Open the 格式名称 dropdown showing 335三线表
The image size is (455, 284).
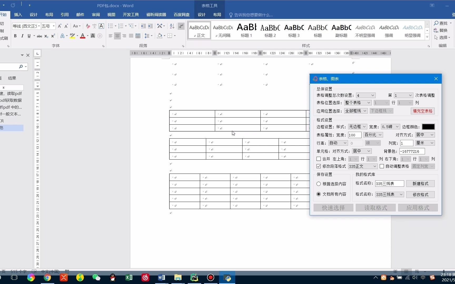click(x=389, y=194)
